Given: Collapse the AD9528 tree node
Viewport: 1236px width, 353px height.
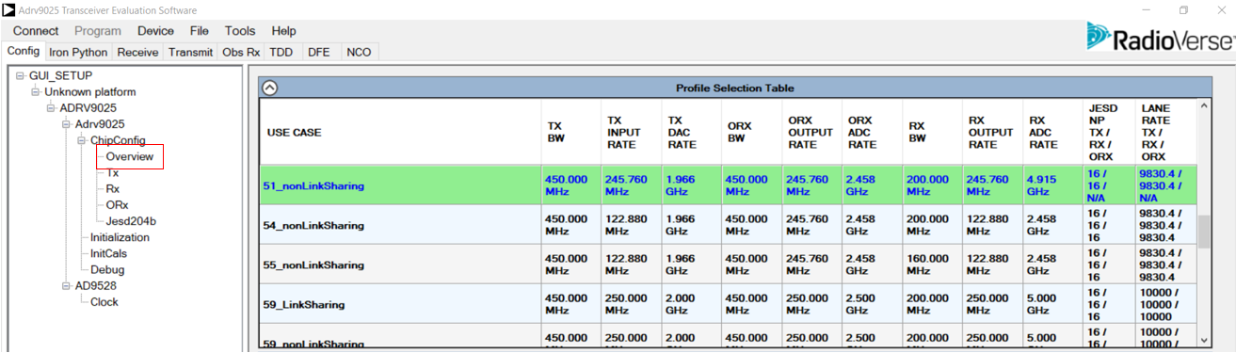Looking at the screenshot, I should [x=67, y=285].
